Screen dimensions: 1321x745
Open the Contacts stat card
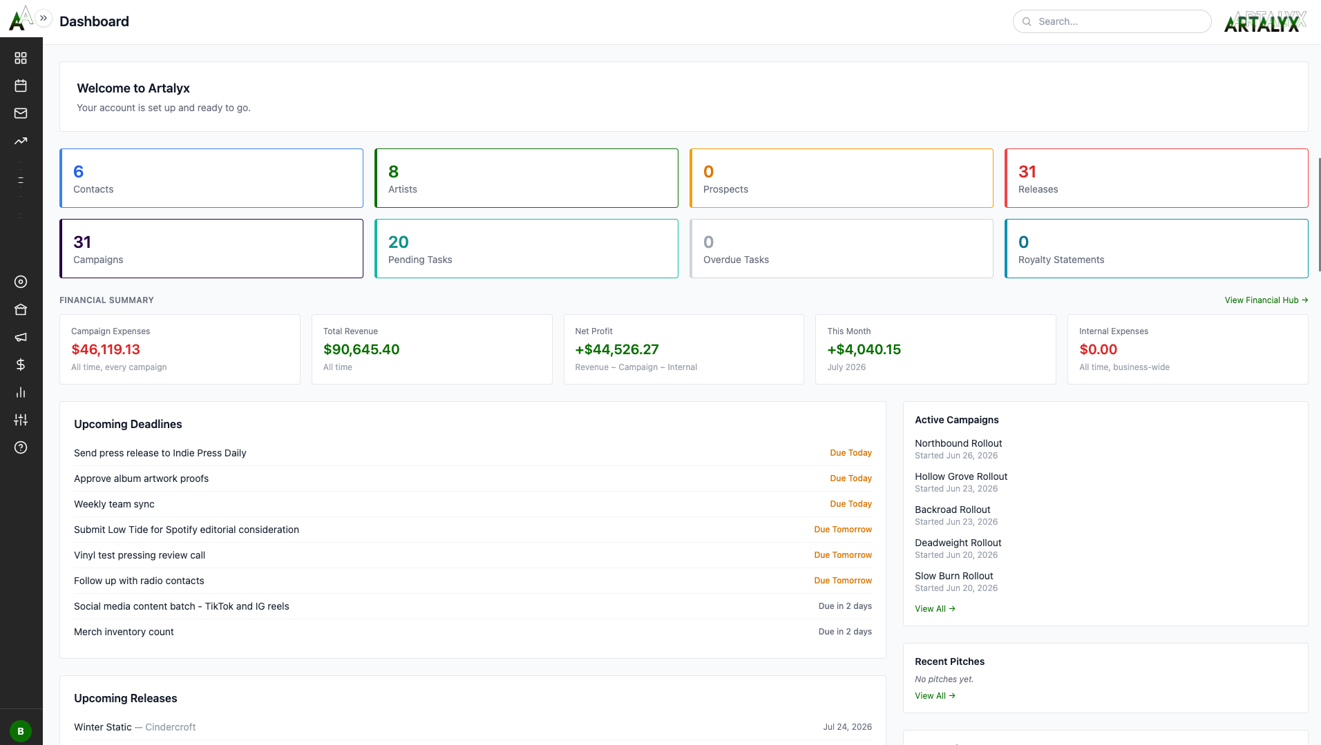(211, 178)
